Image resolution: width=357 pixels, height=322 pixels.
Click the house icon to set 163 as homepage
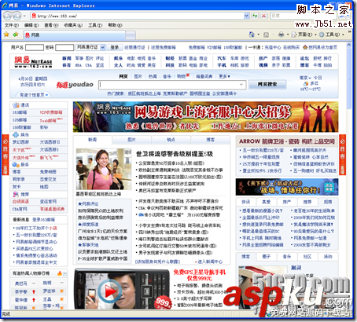point(305,47)
